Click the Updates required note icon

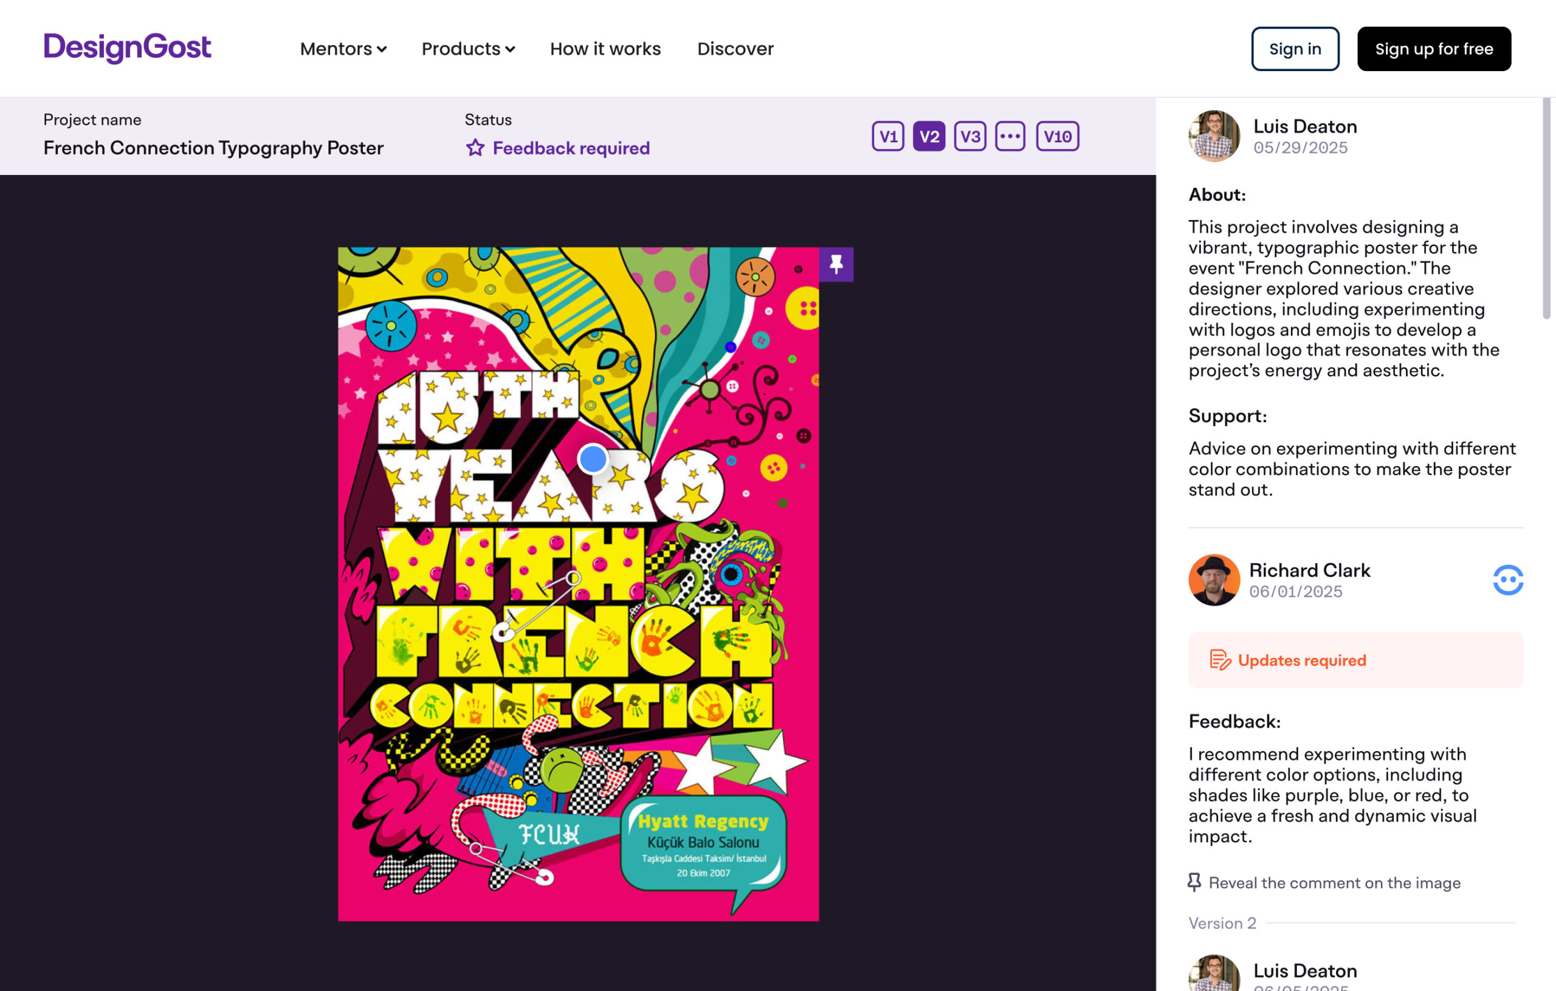pos(1219,660)
